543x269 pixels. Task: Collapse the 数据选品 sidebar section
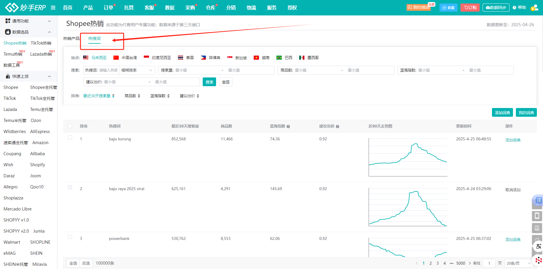point(49,32)
